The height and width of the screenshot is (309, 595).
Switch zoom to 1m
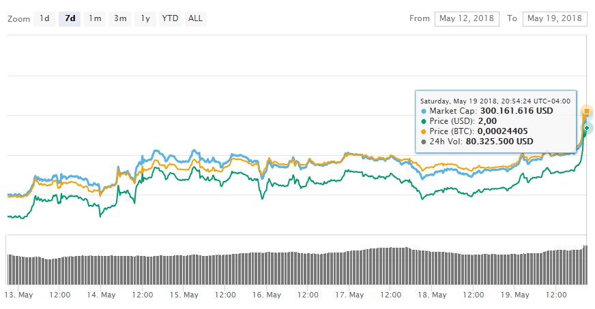pos(95,18)
